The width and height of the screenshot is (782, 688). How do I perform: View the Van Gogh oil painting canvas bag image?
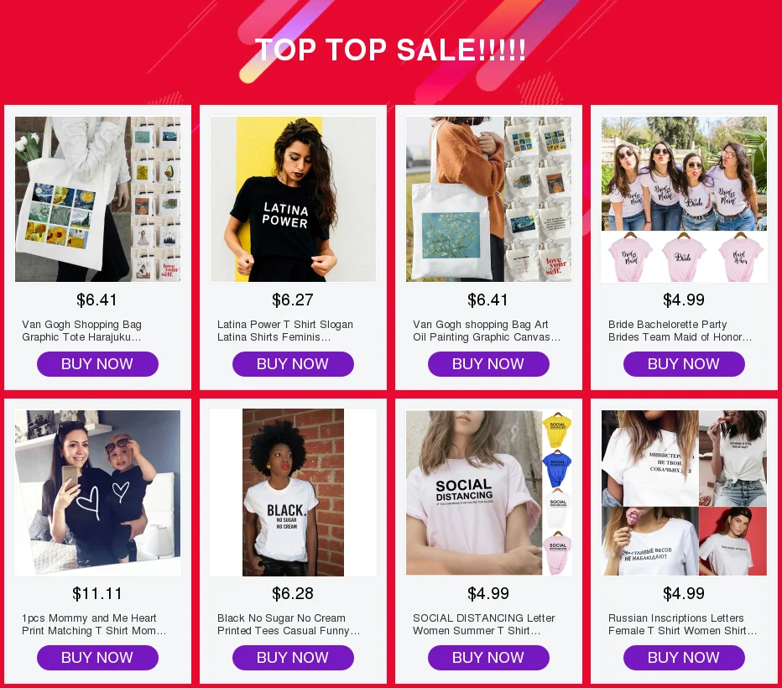point(488,199)
